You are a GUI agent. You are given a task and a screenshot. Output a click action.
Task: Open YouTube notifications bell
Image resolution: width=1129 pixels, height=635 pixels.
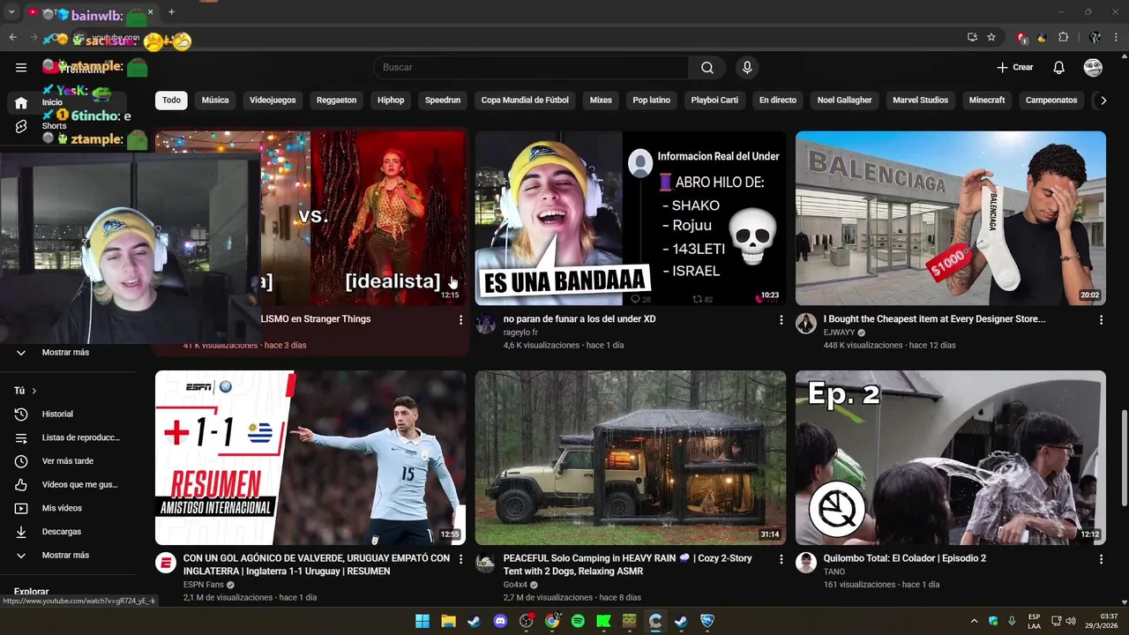point(1058,67)
